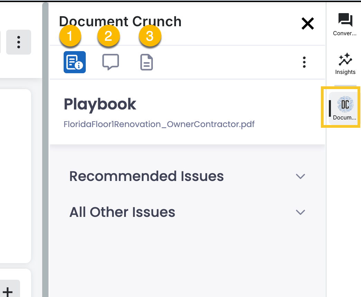This screenshot has width=361, height=297.
Task: Open Conversations in the right sidebar
Action: click(x=345, y=25)
